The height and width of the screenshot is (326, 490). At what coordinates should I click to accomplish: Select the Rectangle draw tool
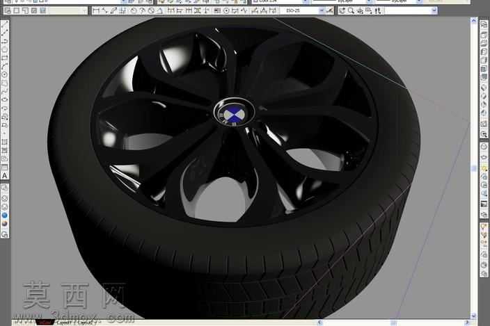point(4,58)
